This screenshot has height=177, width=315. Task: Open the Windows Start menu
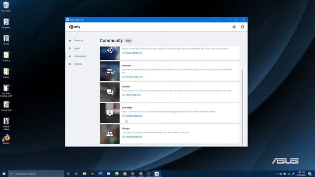pos(4,174)
